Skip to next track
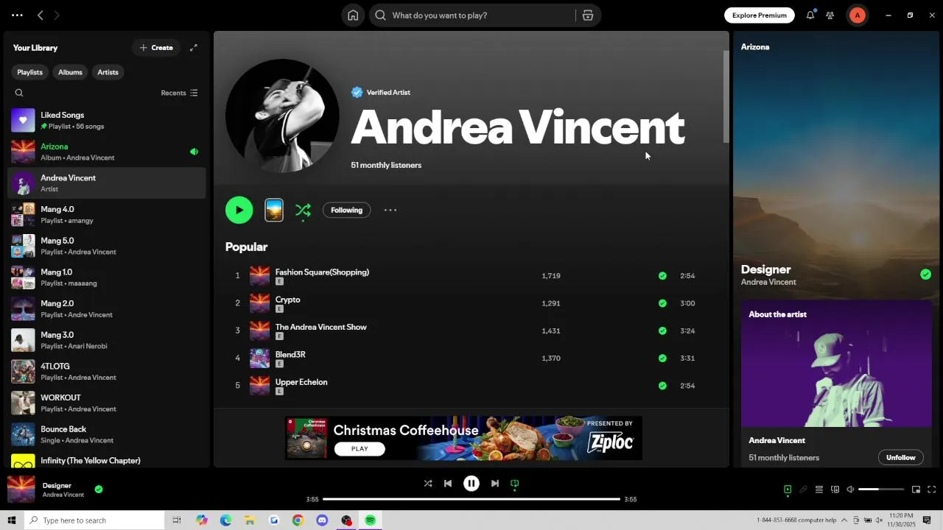Screen dimensions: 943x530 [x=495, y=484]
